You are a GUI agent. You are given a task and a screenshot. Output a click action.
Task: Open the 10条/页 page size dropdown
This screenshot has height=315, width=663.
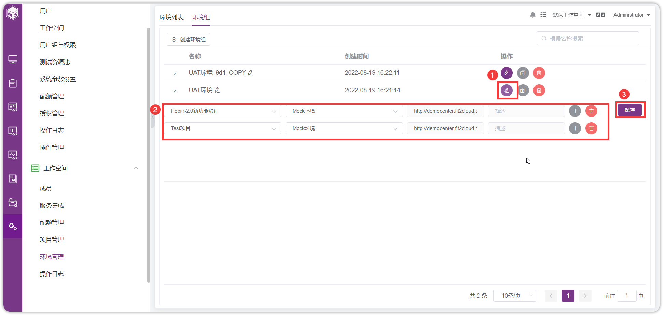point(515,296)
